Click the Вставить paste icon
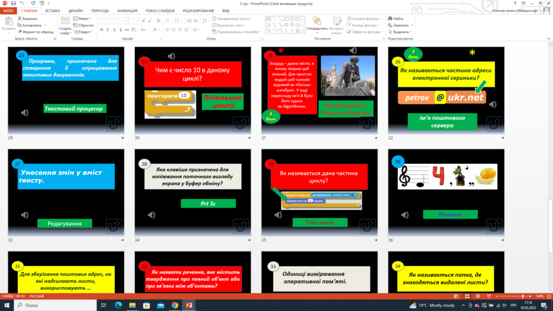The image size is (553, 311). point(8,25)
